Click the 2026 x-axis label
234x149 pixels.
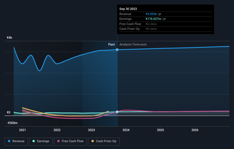click(195, 130)
